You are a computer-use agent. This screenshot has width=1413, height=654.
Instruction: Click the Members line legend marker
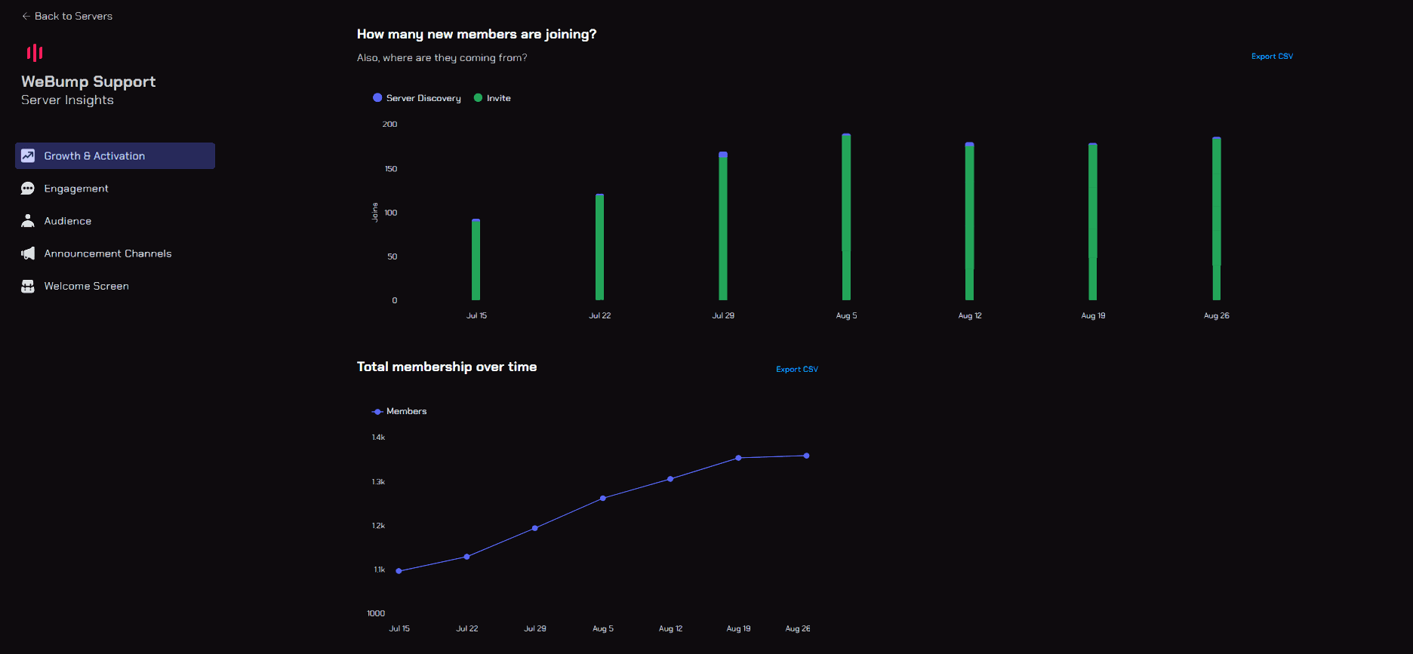coord(377,412)
